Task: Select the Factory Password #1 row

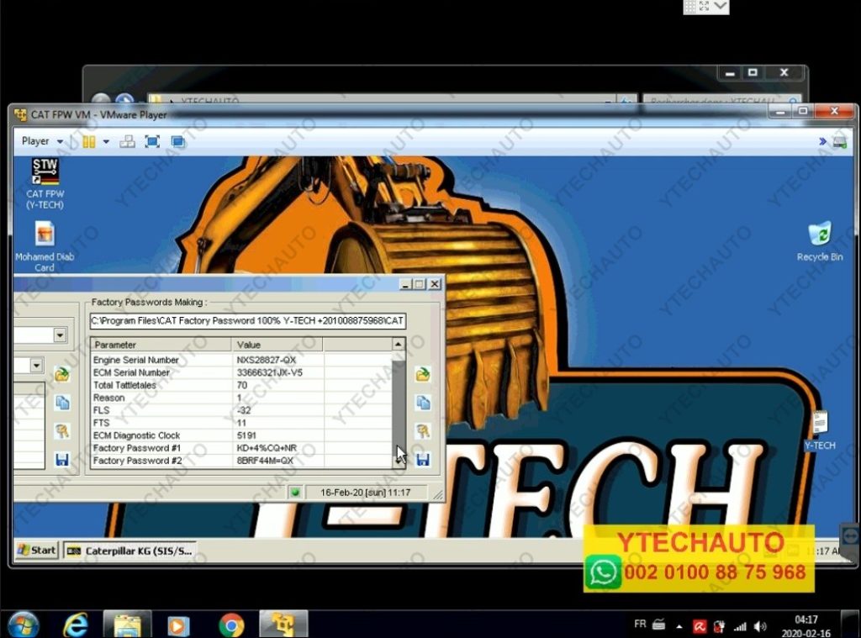Action: (241, 448)
